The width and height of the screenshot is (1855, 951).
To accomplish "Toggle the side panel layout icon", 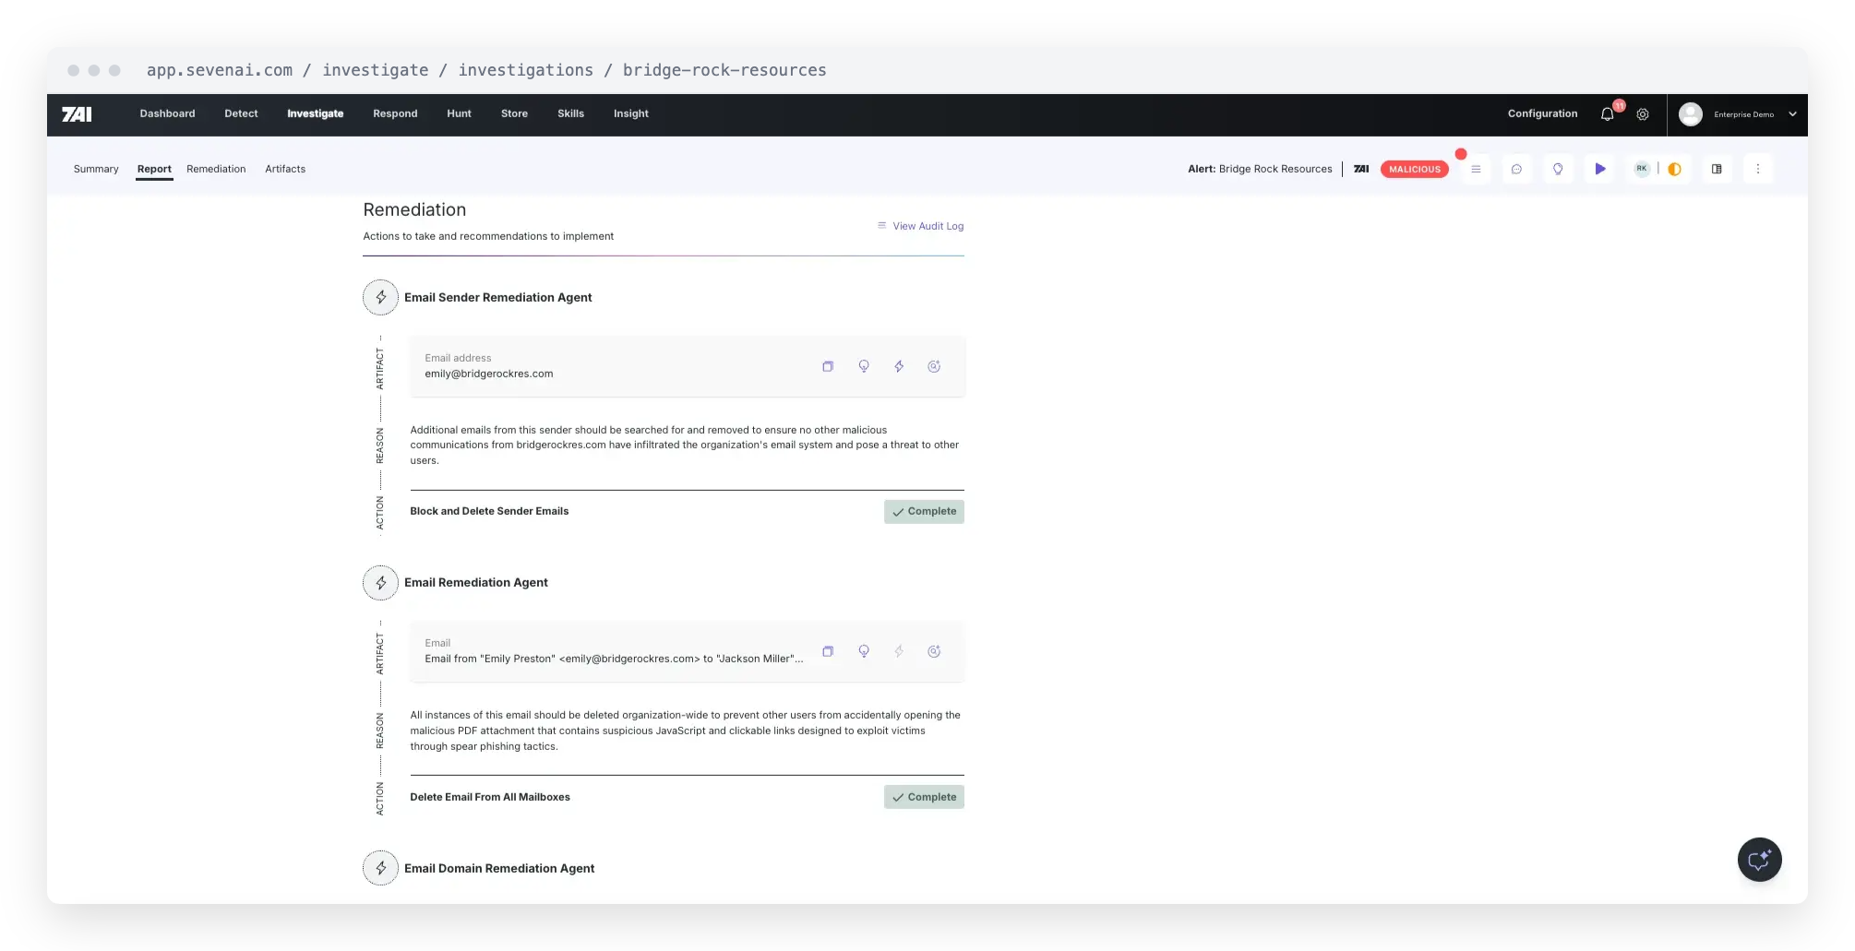I will [x=1717, y=169].
